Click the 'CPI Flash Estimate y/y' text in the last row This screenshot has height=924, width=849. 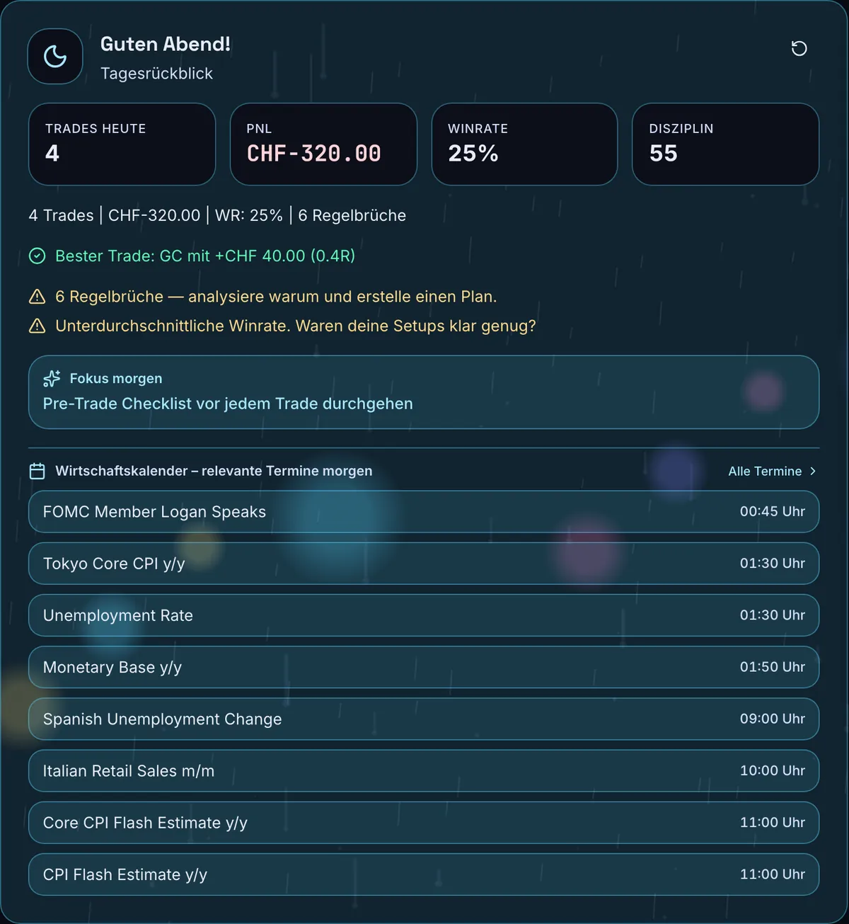pyautogui.click(x=125, y=875)
